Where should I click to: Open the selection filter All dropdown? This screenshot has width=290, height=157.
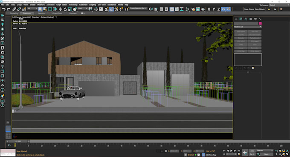(x=32, y=9)
